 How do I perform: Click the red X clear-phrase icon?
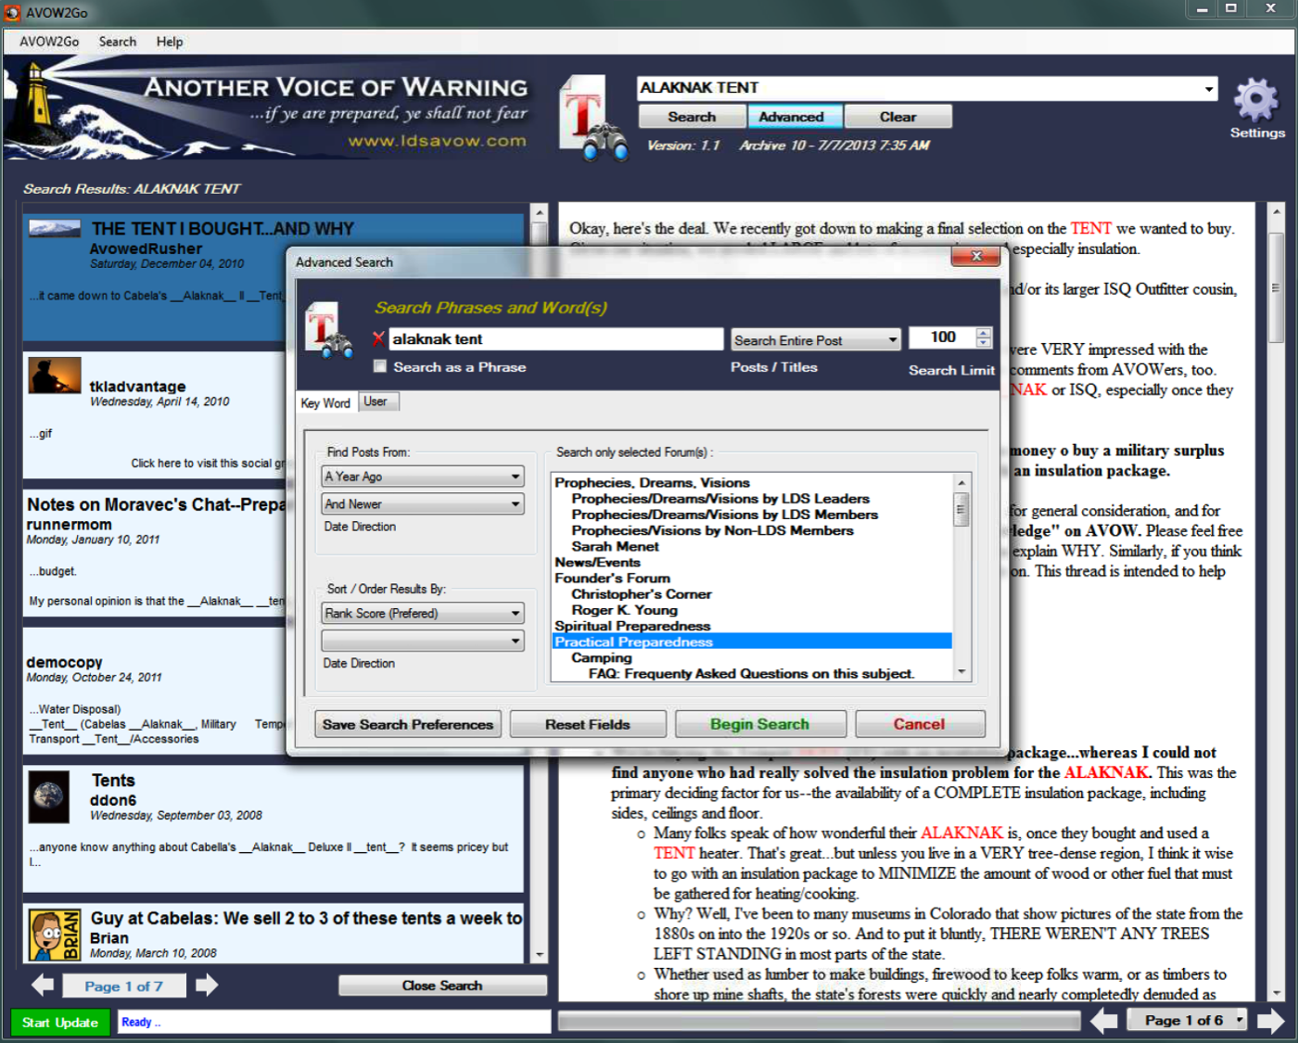(378, 339)
